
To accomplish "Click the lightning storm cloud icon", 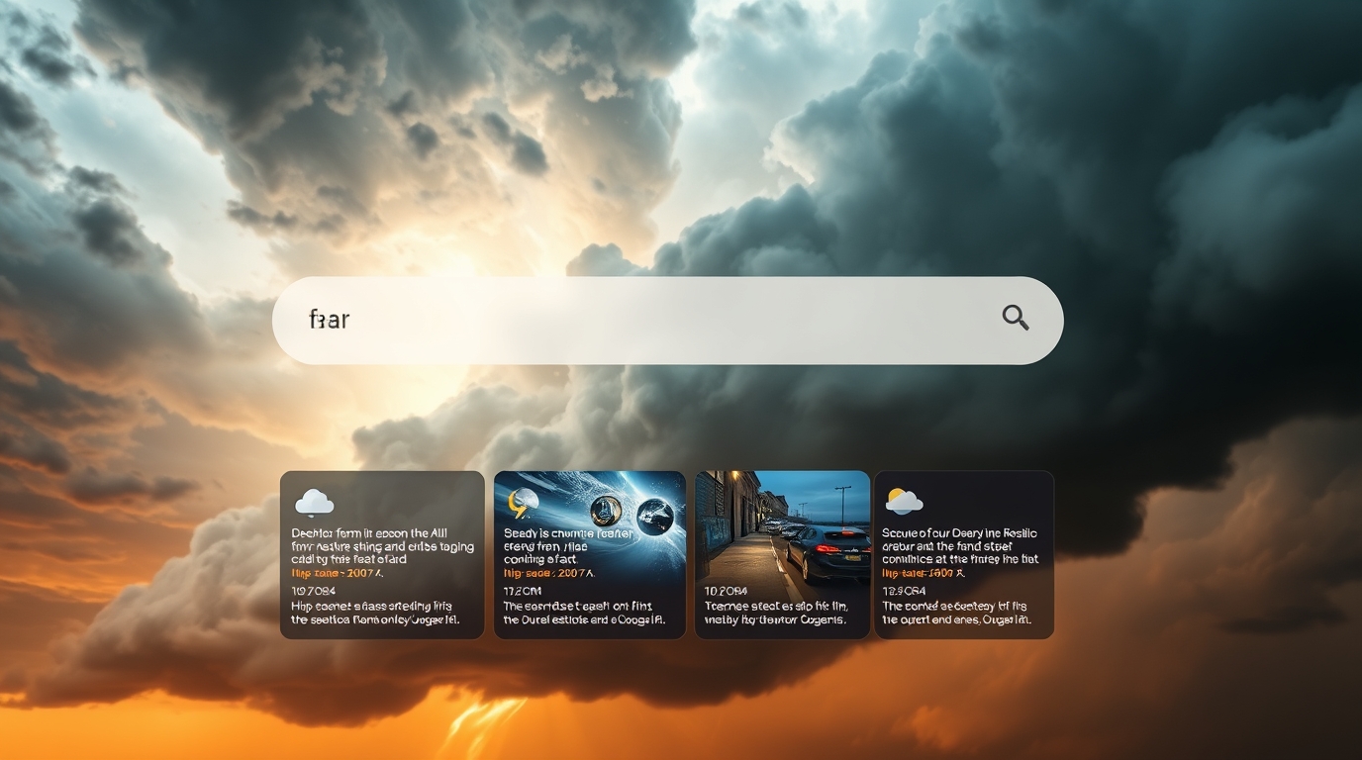I will (x=522, y=503).
